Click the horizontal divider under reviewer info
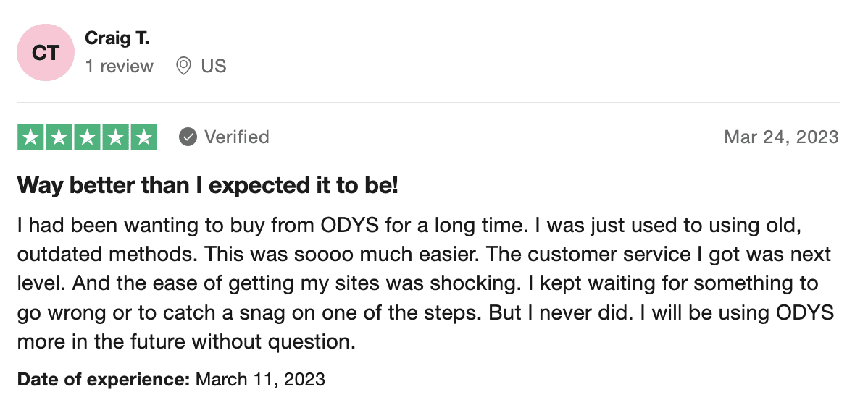868x405 pixels. 428,102
